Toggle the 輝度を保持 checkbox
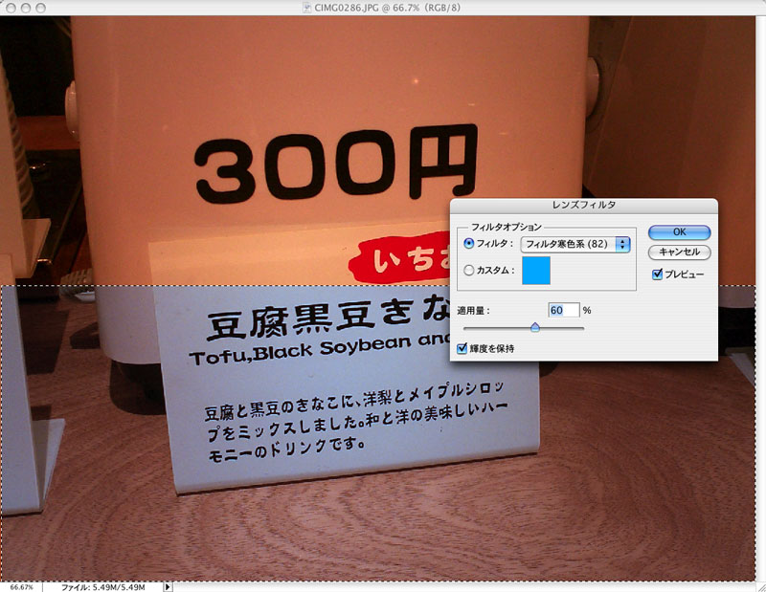Viewport: 766px width, 592px height. (x=463, y=349)
